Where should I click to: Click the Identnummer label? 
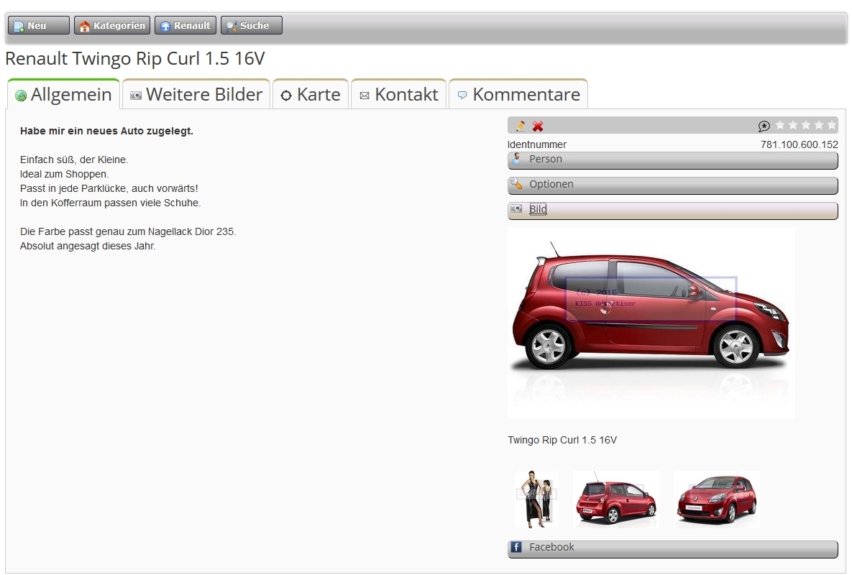[x=537, y=144]
